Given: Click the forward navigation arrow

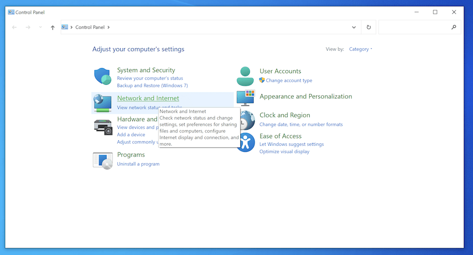Looking at the screenshot, I should click(x=28, y=27).
